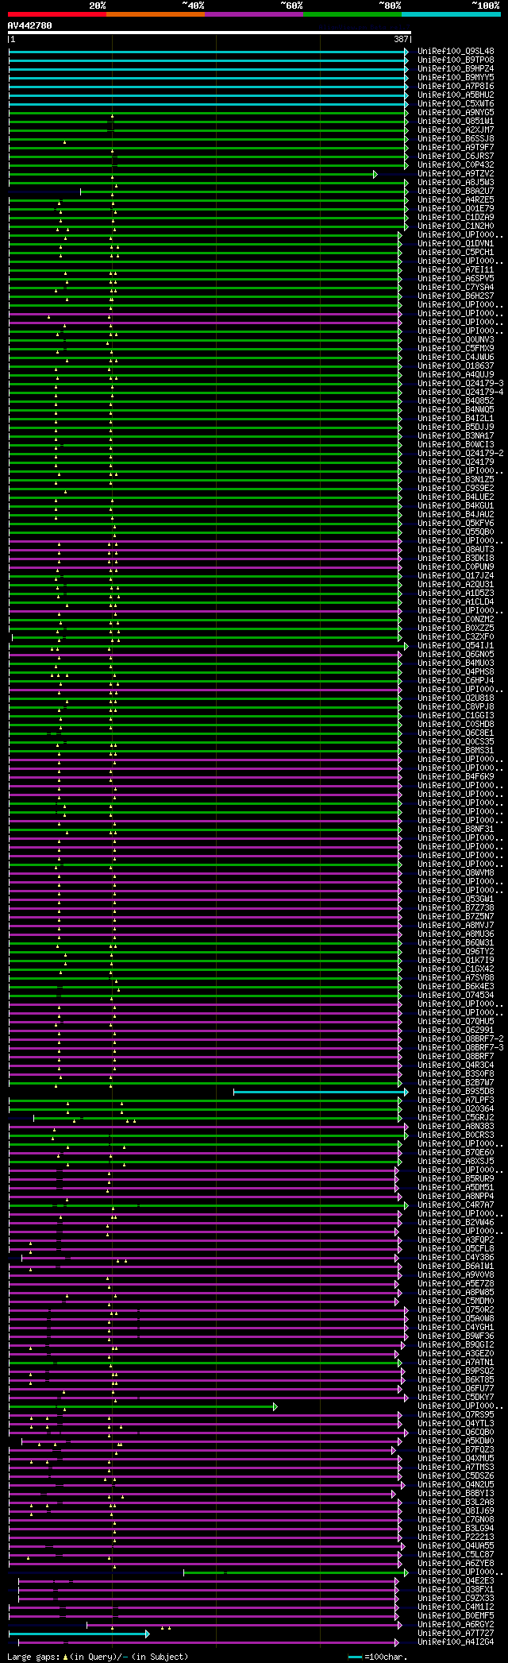Select label UniRef100_Q96TY2
The width and height of the screenshot is (508, 1663).
coord(456,952)
